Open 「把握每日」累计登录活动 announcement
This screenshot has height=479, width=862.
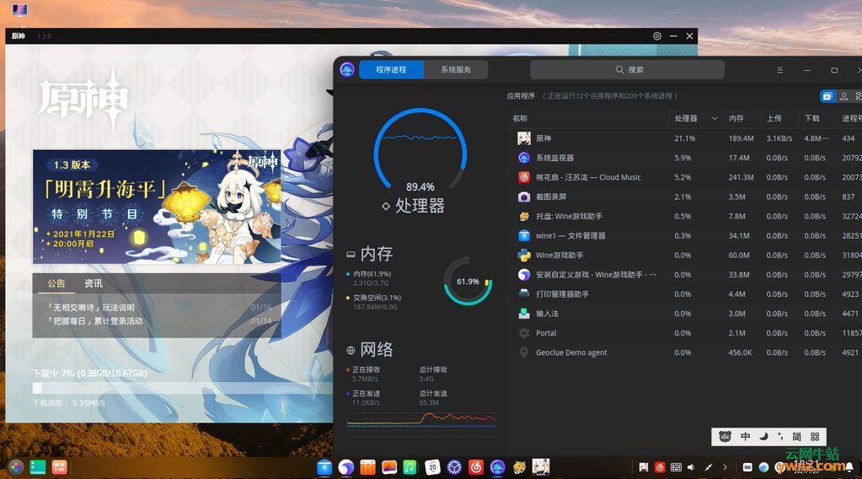(94, 320)
